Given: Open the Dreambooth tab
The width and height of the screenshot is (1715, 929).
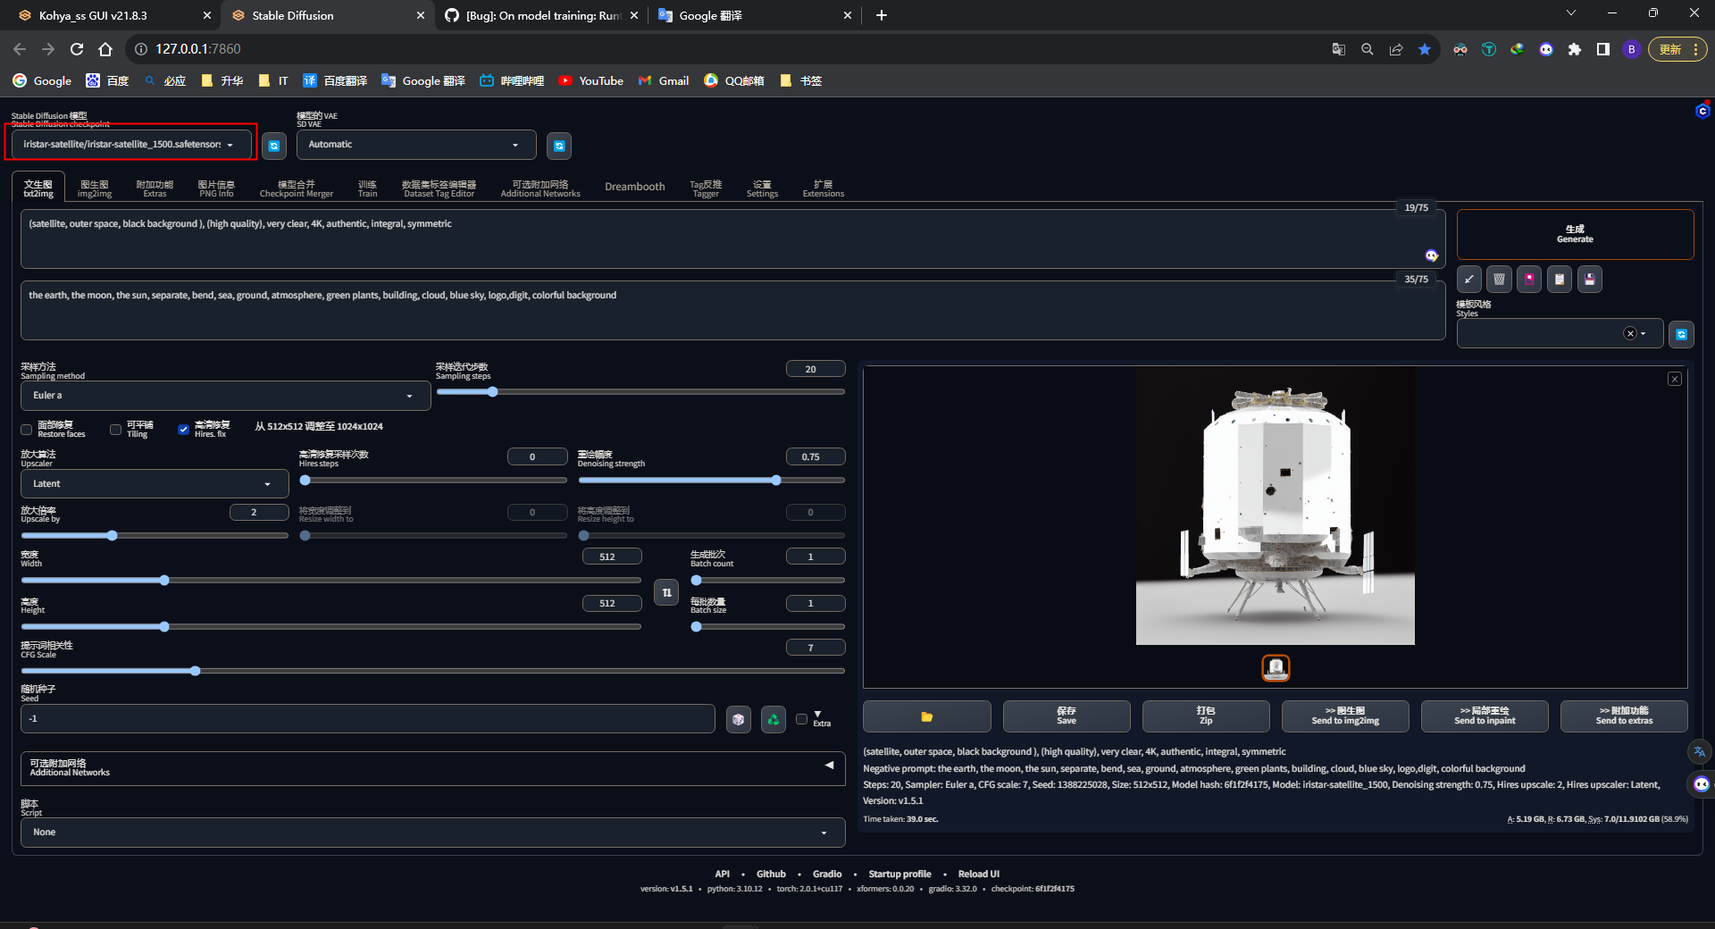Looking at the screenshot, I should click(634, 187).
